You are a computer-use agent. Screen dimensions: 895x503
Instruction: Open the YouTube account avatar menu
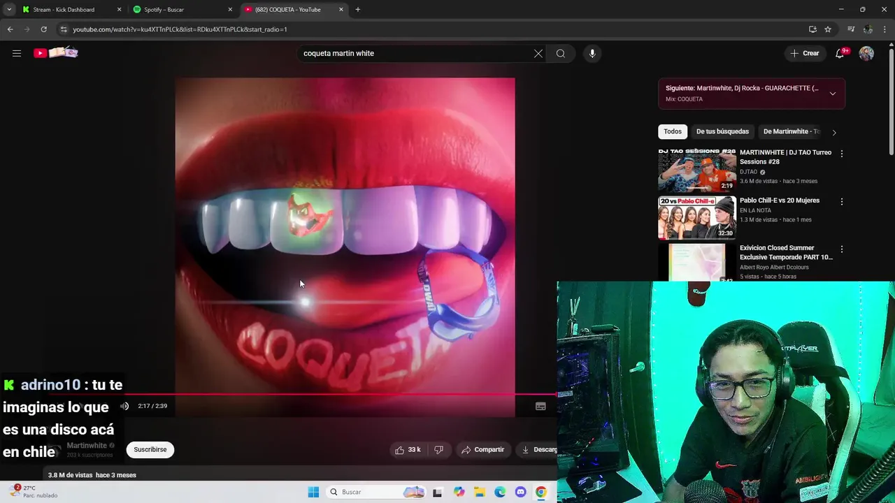[x=866, y=53]
